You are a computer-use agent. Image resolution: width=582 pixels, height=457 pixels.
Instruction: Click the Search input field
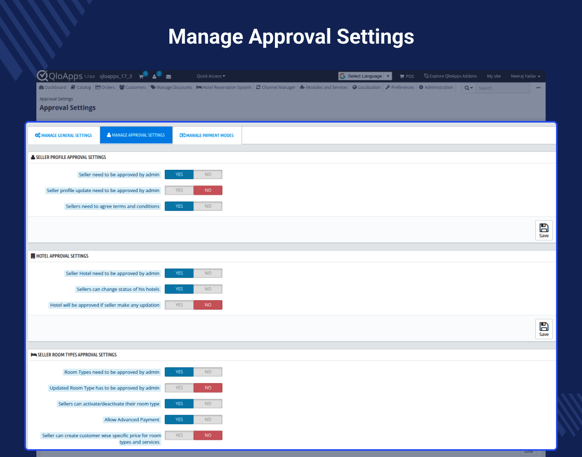tap(502, 88)
